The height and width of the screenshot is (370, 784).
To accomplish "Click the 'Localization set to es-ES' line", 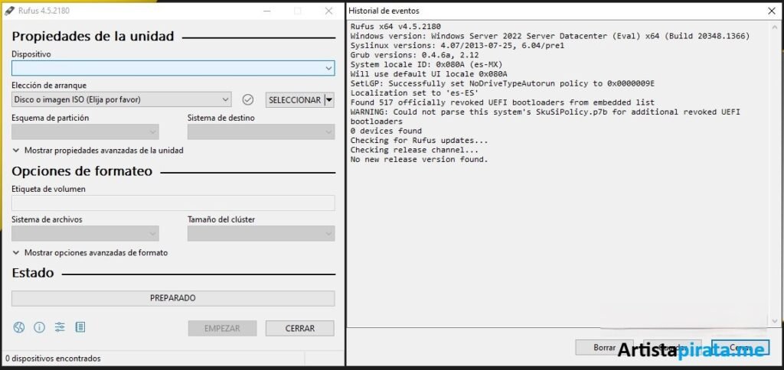I will tap(414, 92).
